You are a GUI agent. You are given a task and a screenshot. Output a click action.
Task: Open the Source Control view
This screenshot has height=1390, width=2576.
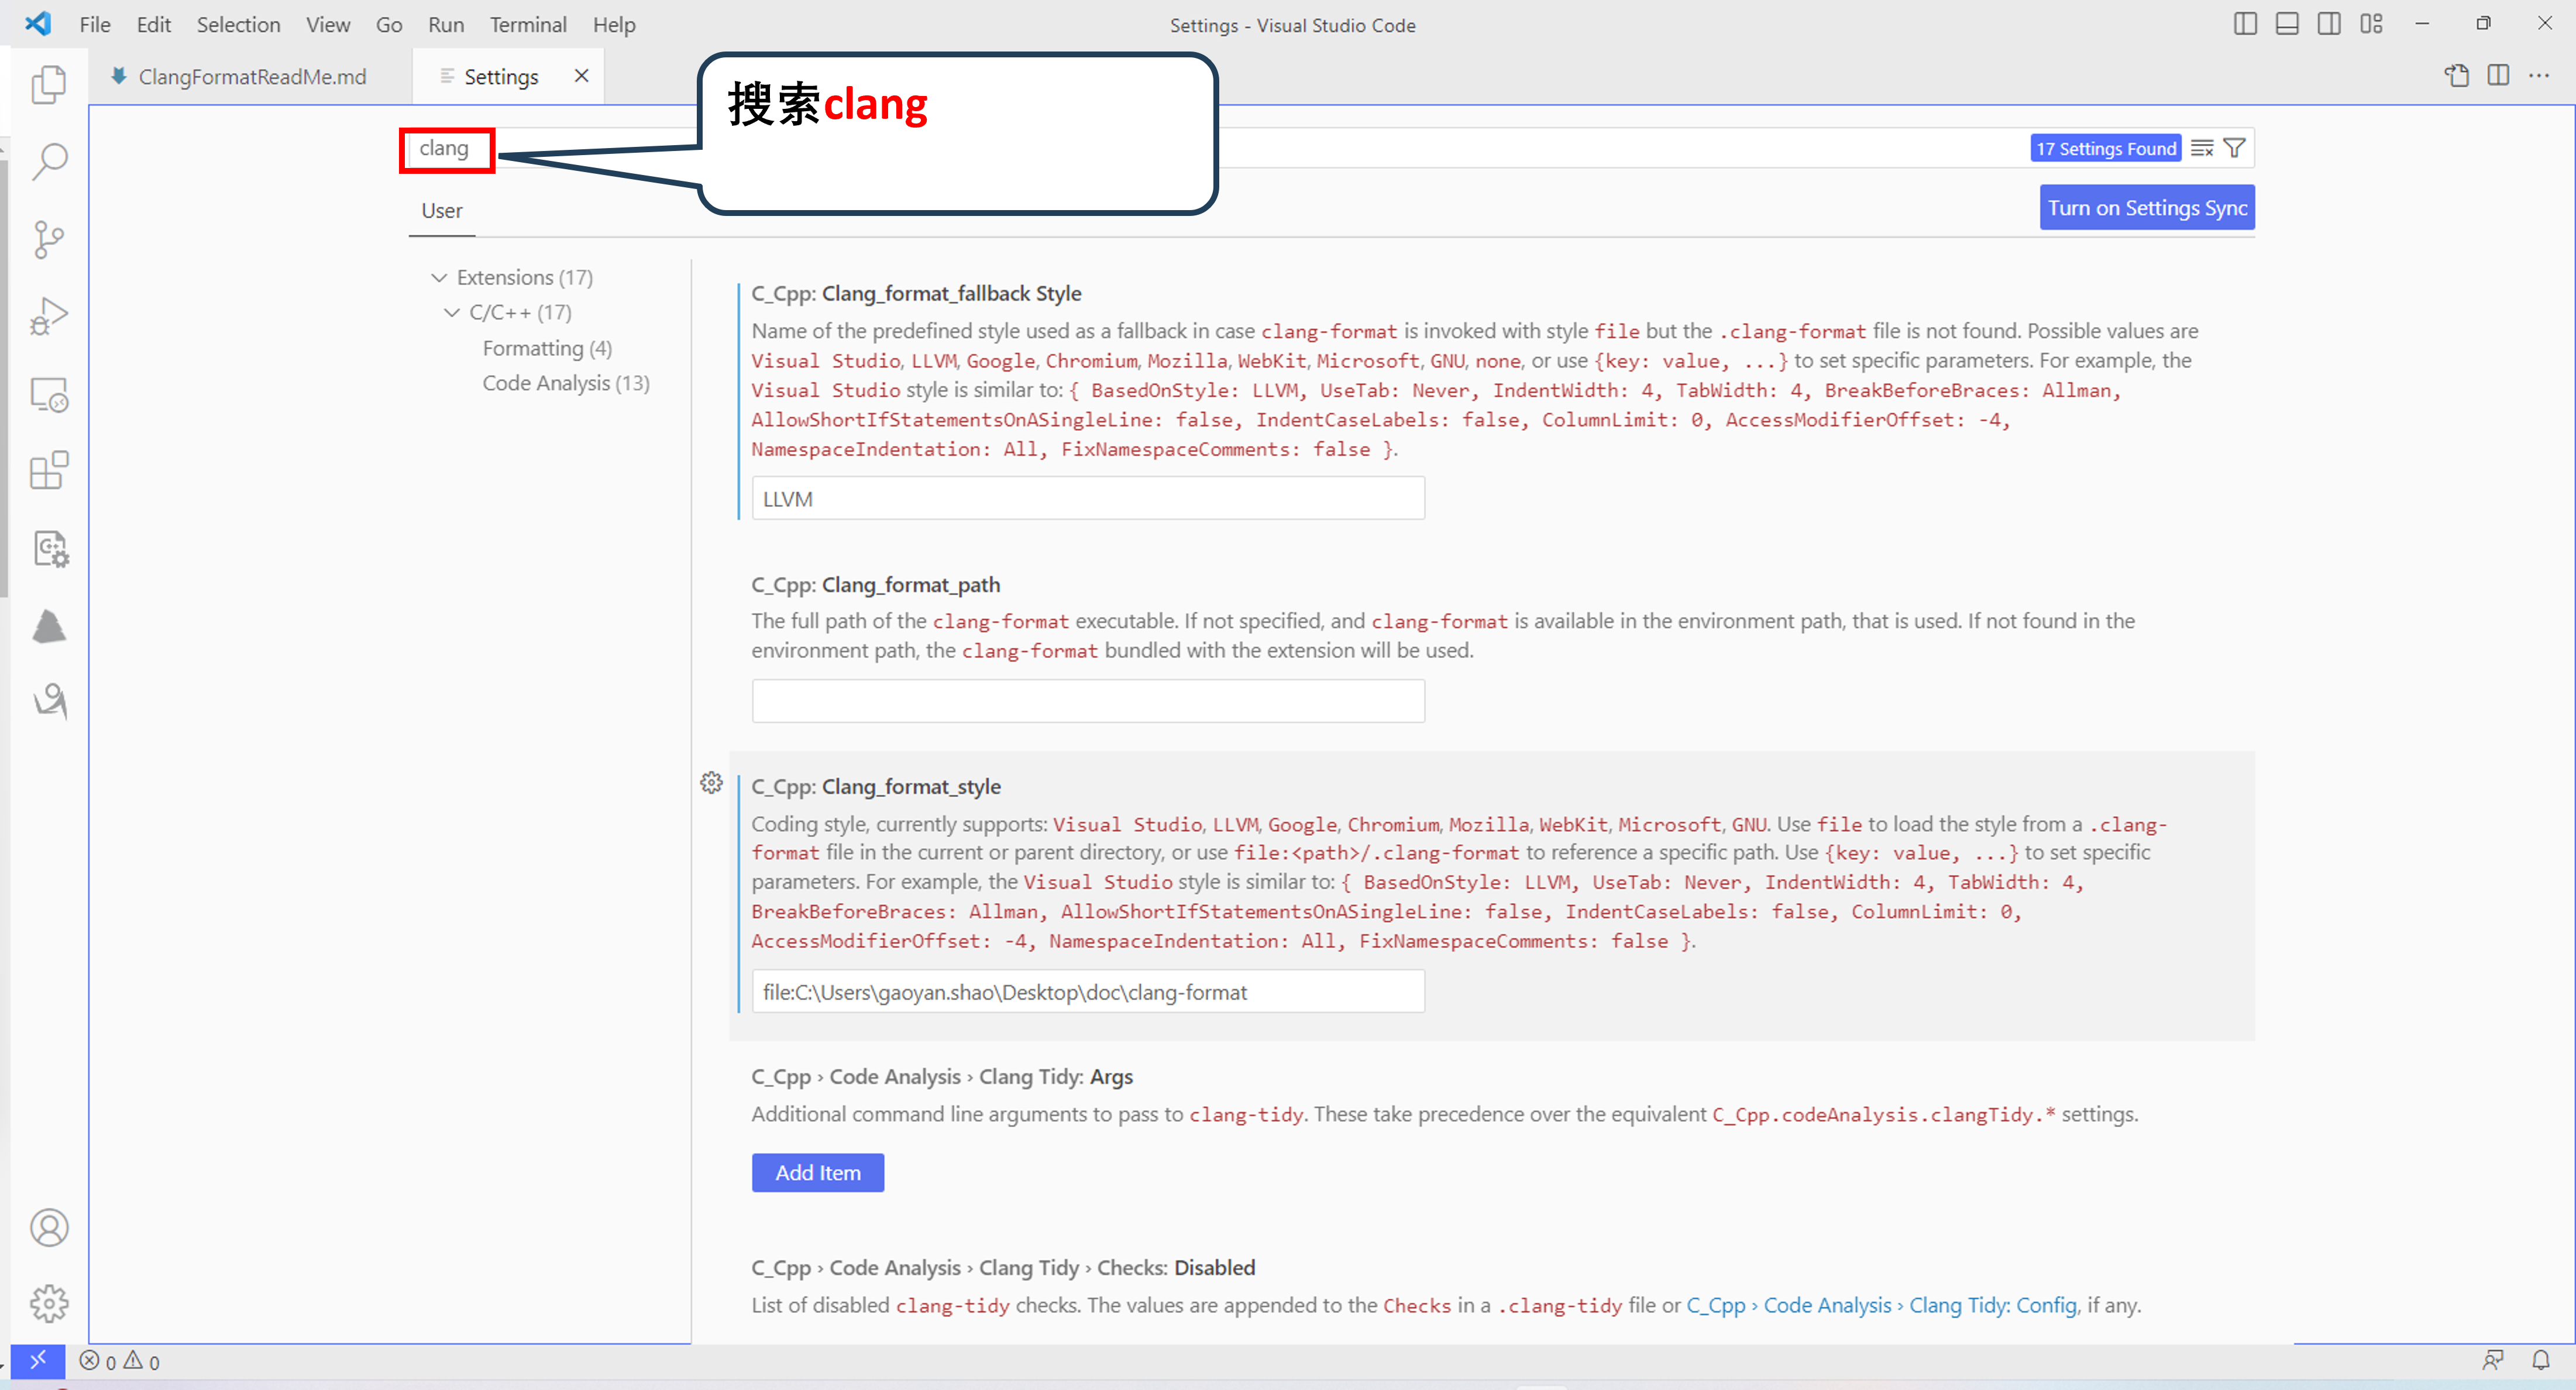pos(49,239)
